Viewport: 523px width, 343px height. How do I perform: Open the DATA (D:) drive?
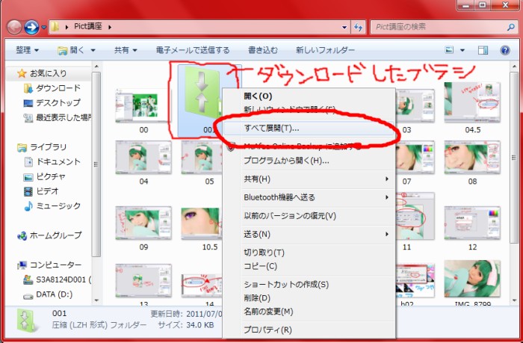[x=48, y=294]
